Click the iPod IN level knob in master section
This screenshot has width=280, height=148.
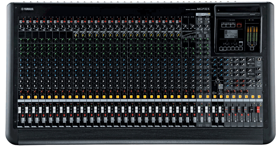tap(249, 70)
